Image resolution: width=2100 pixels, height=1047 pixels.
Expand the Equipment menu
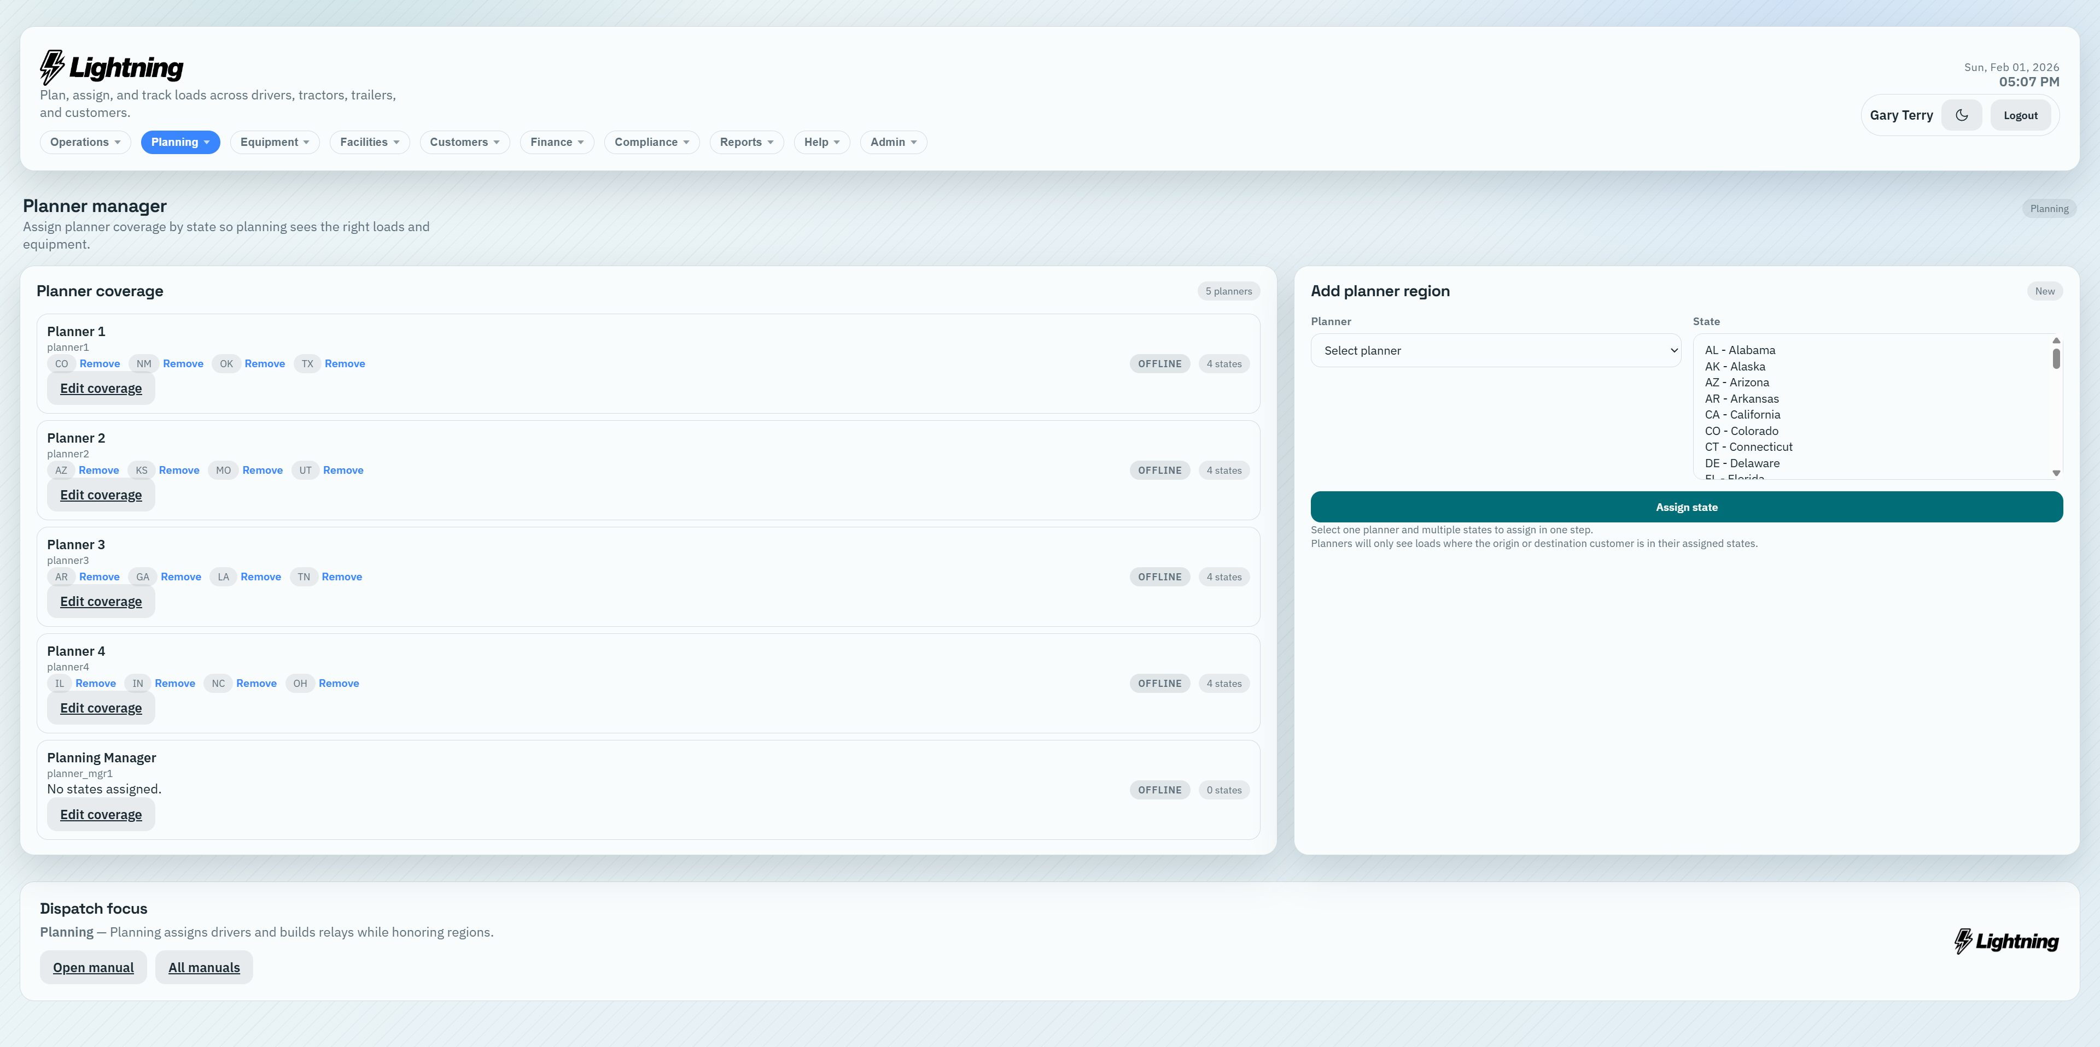coord(274,142)
